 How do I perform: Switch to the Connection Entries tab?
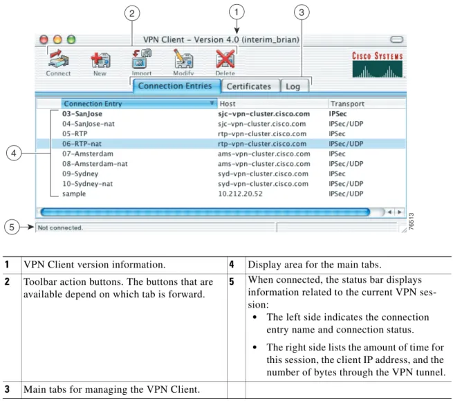pos(176,86)
